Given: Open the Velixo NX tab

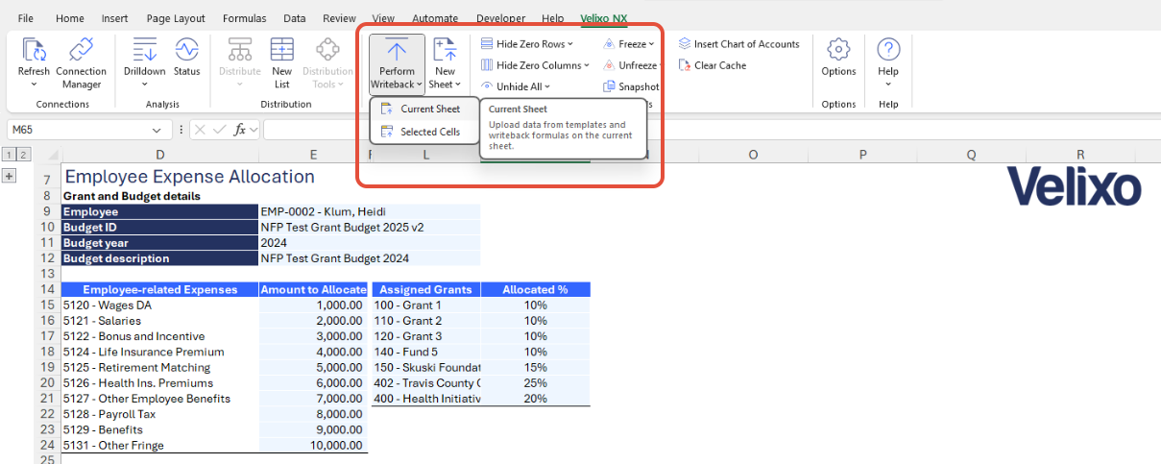Looking at the screenshot, I should [604, 18].
